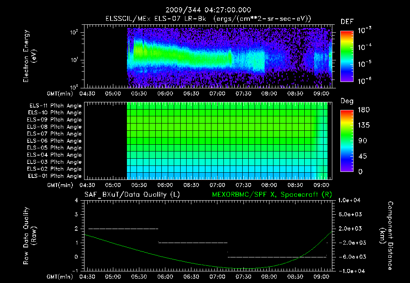The height and width of the screenshot is (283, 410).
Task: Click 09:00 tick label under spectrogram
Action: point(322,94)
